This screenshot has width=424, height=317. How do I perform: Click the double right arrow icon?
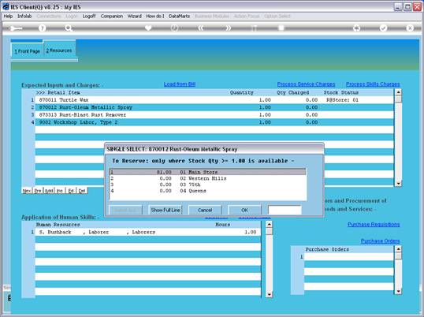(x=229, y=28)
